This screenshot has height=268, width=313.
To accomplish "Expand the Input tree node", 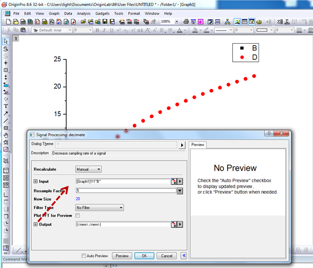I will 36,181.
